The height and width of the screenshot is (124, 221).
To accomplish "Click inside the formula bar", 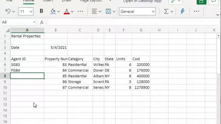I will pyautogui.click(x=133, y=22).
